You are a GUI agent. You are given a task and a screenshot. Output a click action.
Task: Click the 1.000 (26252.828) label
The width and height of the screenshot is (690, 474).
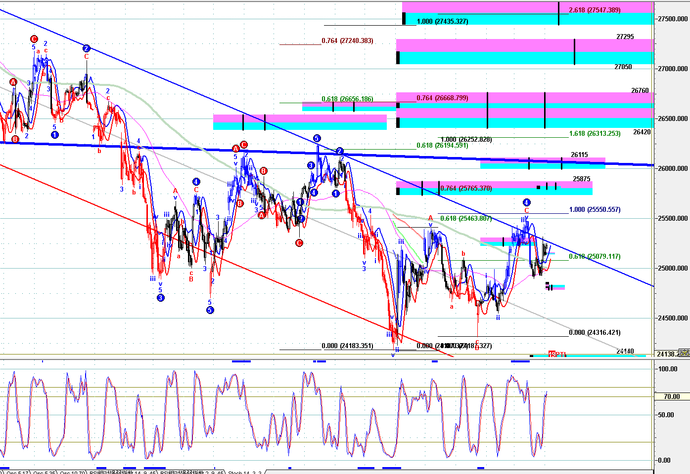point(466,139)
